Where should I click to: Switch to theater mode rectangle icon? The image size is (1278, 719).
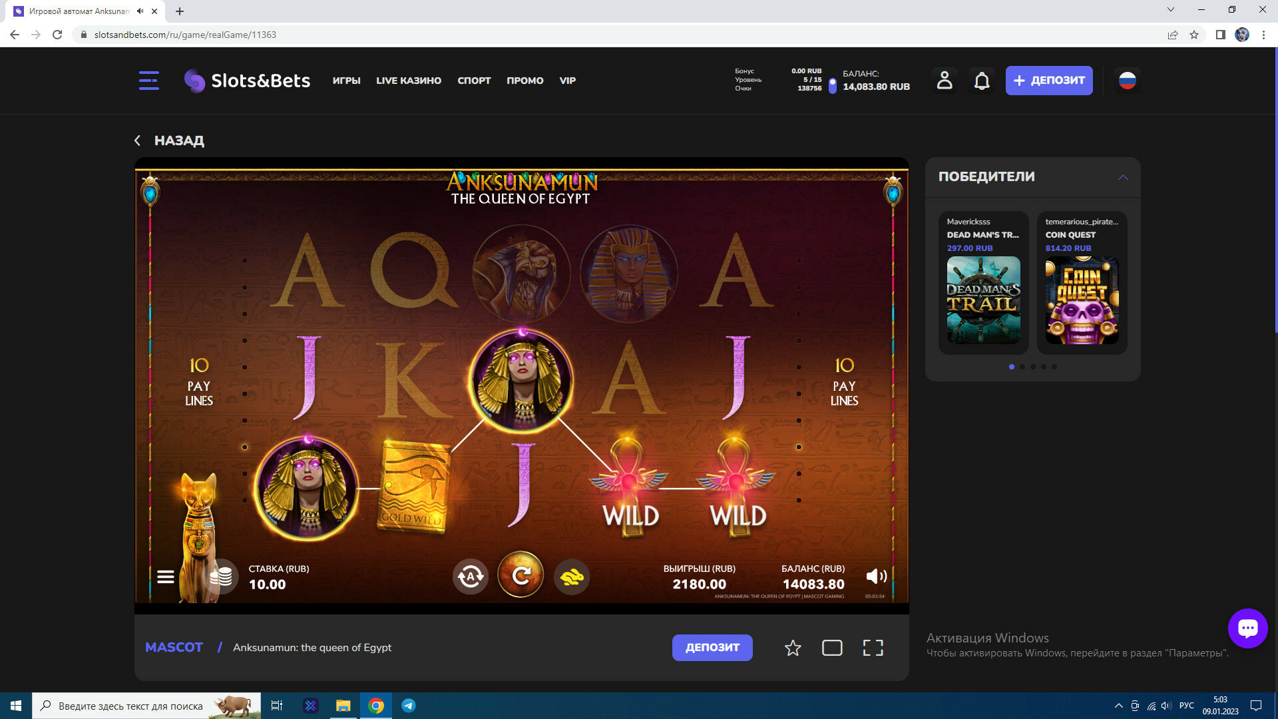pos(832,648)
